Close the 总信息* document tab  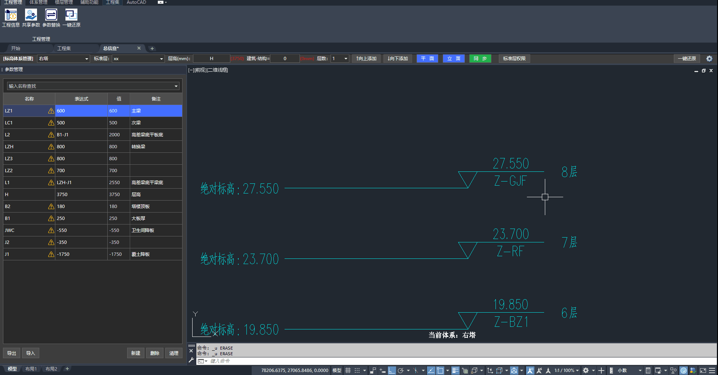tap(139, 48)
